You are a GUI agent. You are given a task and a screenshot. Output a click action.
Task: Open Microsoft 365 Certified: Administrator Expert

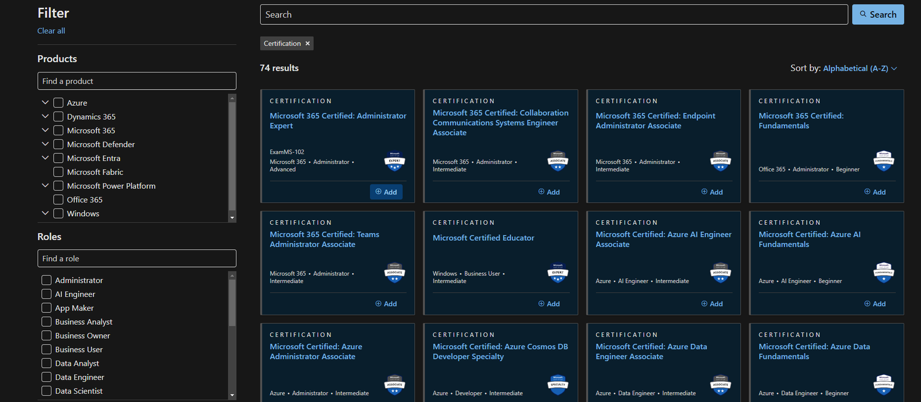[338, 121]
